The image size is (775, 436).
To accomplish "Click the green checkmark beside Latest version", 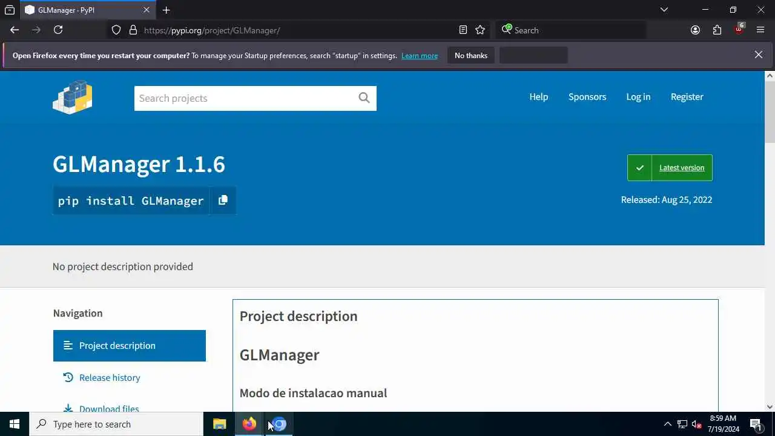I will (640, 168).
